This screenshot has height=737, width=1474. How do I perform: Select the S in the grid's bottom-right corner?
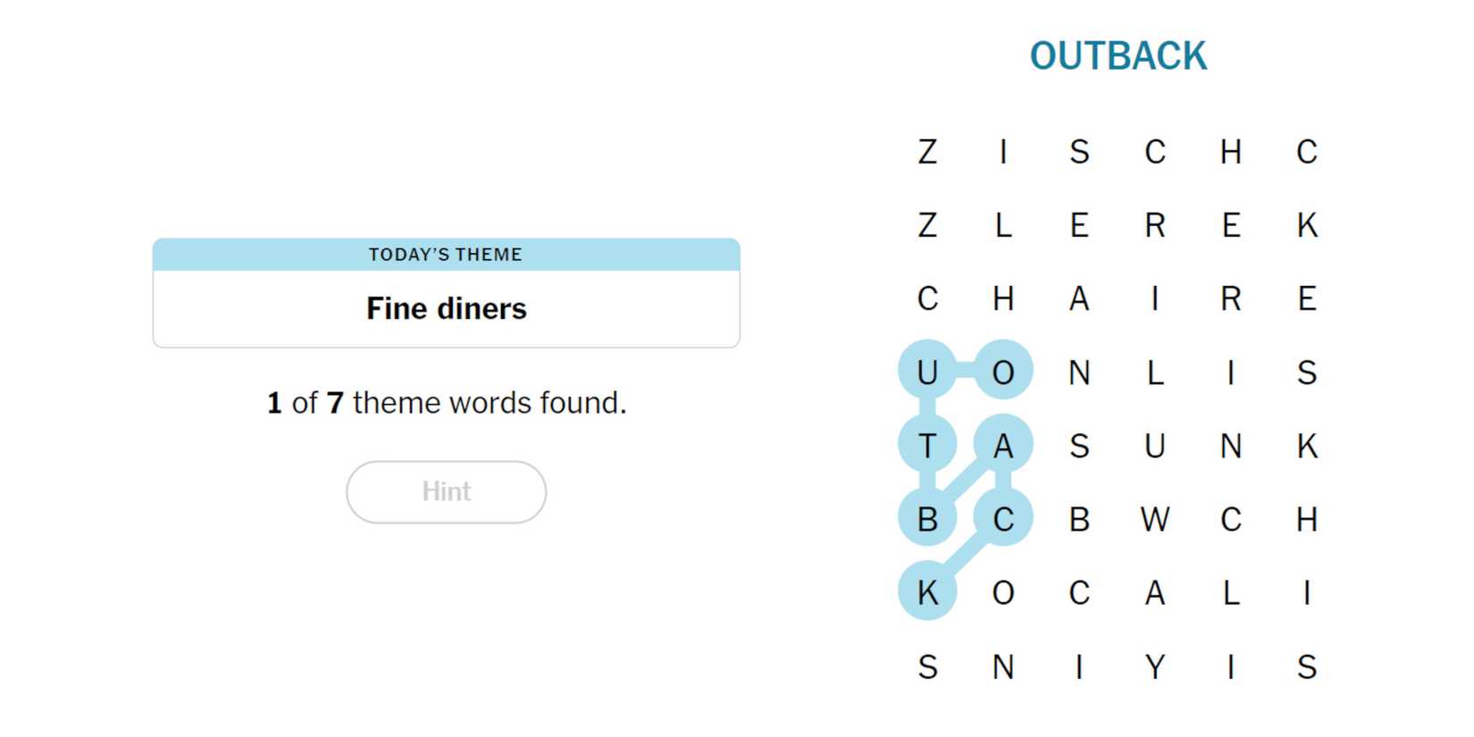click(1306, 666)
